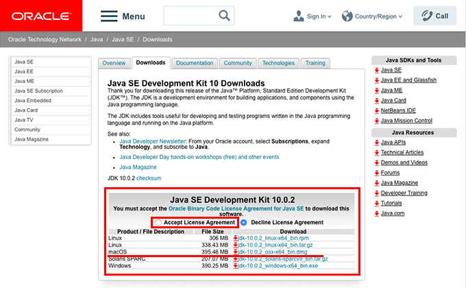
Task: Open the JDK 10.0.2 checksum link
Action: coord(149,178)
